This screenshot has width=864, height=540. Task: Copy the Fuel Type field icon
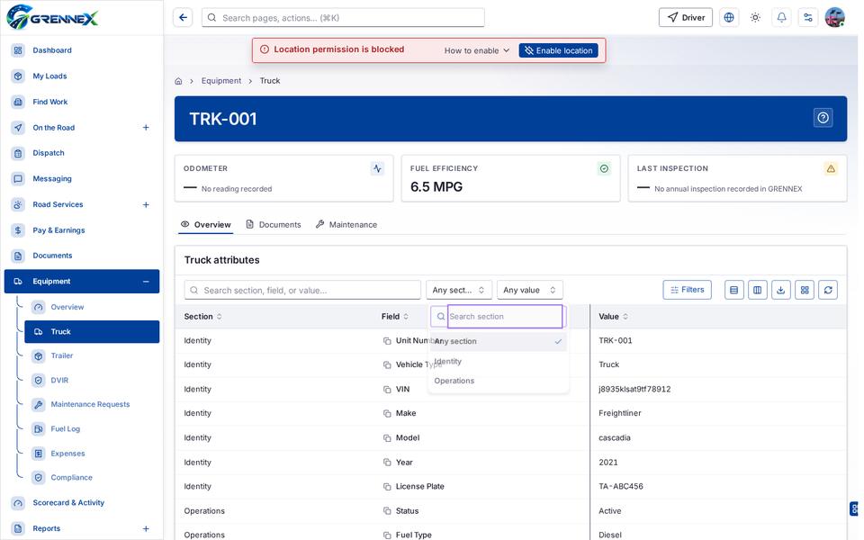click(x=387, y=535)
